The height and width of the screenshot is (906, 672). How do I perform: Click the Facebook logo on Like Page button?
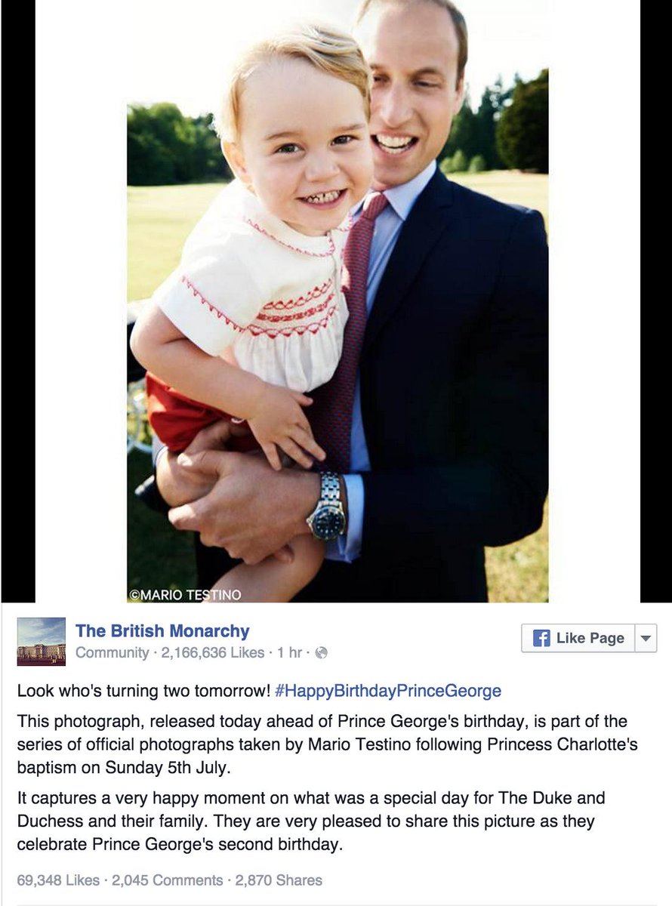541,638
